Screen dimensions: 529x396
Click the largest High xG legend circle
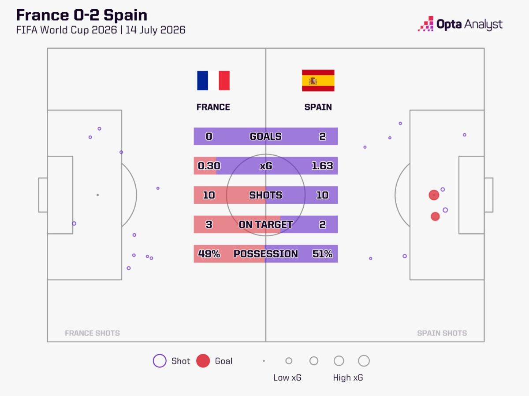point(364,361)
